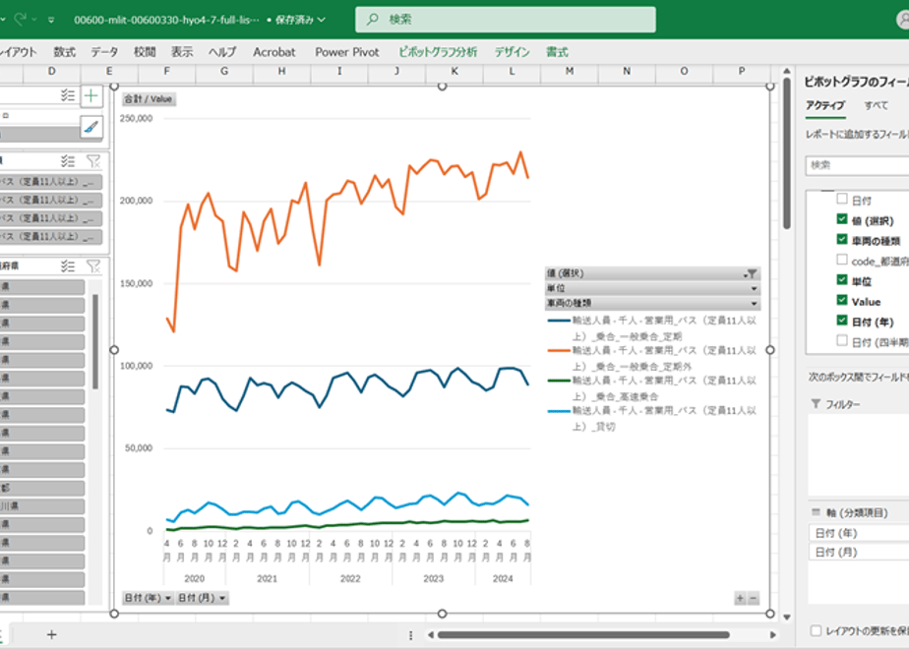
Task: Clear the filter on the 都道府県 slicer
Action: click(92, 265)
